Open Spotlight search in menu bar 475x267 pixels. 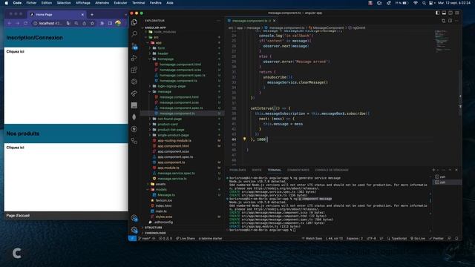pos(424,3)
